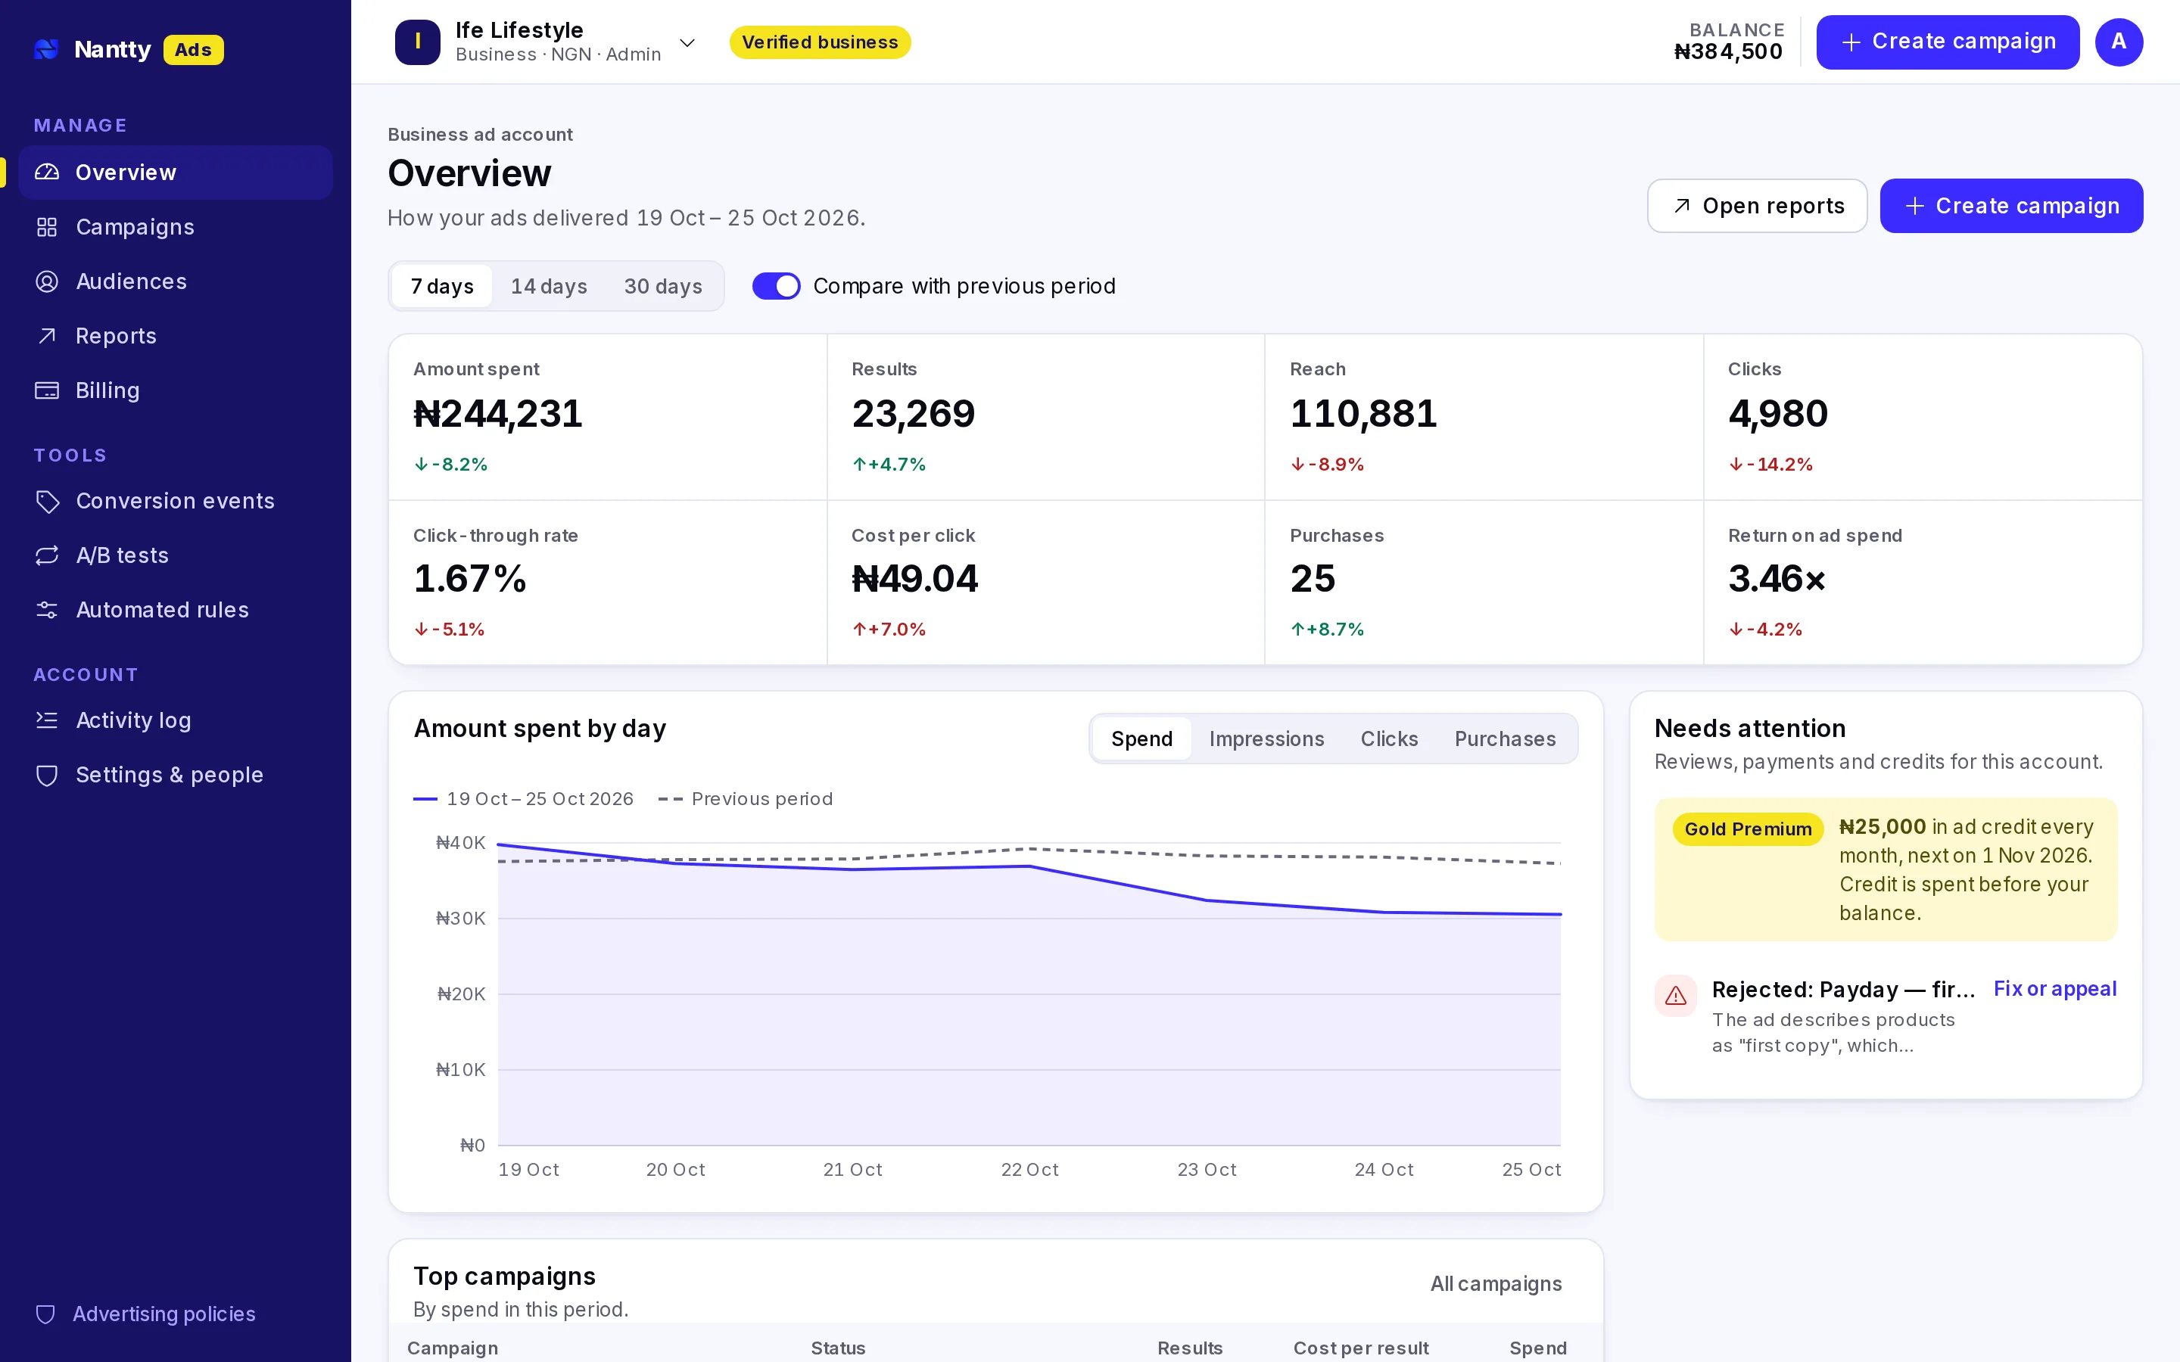Click the Rejected: Payday alert title
2180x1362 pixels.
(x=1843, y=989)
